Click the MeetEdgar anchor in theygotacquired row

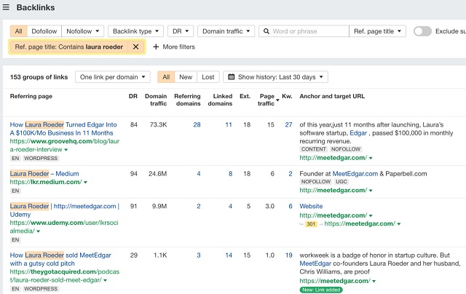[x=315, y=263]
